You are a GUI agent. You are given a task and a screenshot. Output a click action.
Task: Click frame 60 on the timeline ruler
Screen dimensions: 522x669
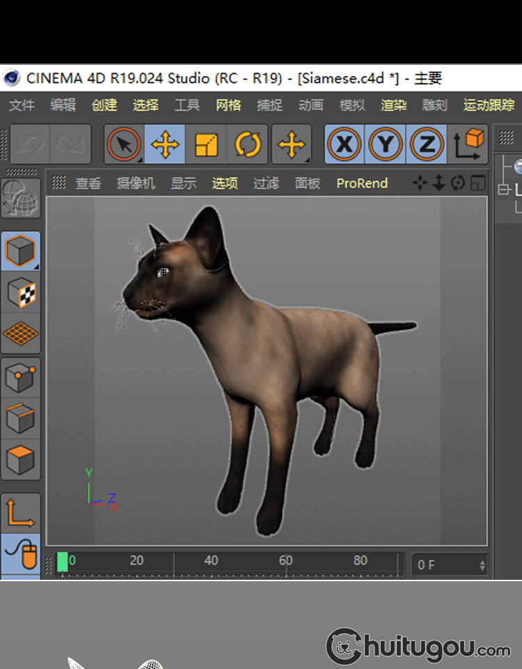(x=285, y=560)
